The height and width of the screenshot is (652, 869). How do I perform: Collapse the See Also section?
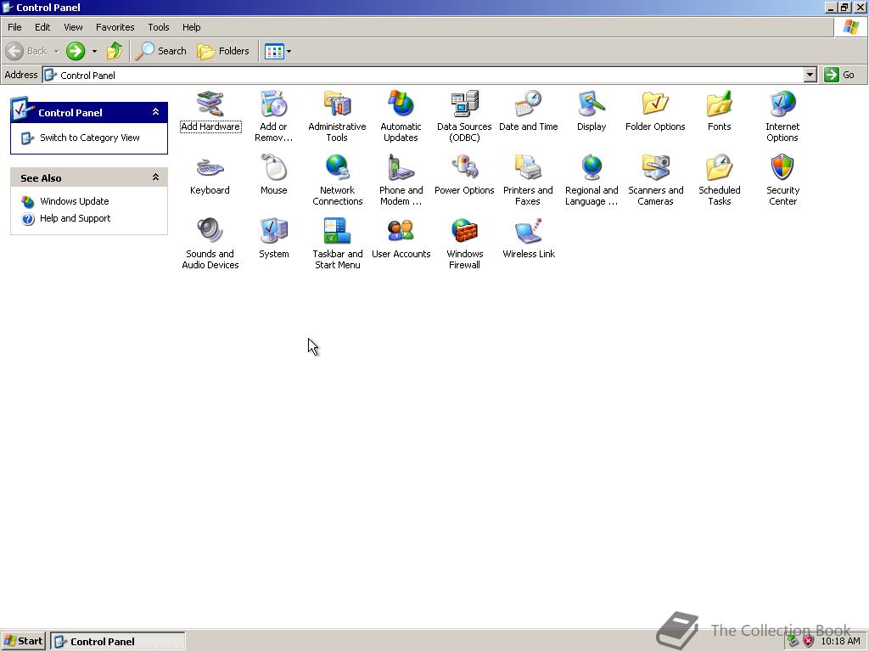click(156, 177)
